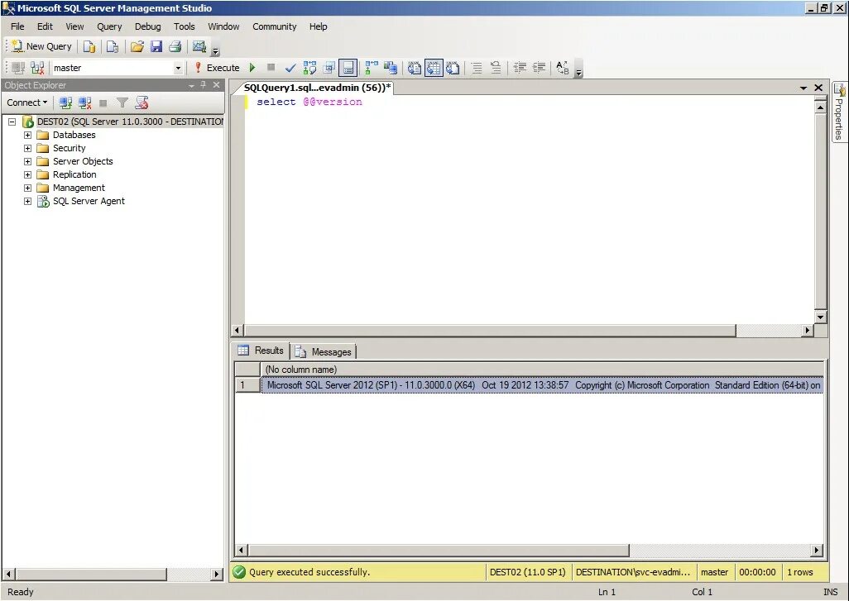Select the SQL Server Agent tree icon

[x=43, y=201]
